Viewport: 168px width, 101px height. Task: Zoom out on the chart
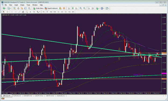84,8
